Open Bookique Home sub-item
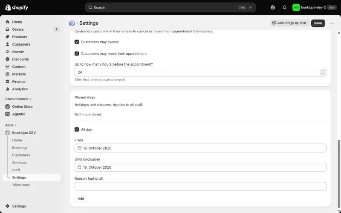Screen dimensions: 341x213 17,140
